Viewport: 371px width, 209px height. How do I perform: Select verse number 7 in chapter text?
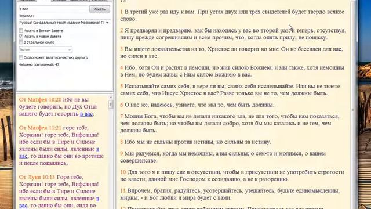[121, 116]
